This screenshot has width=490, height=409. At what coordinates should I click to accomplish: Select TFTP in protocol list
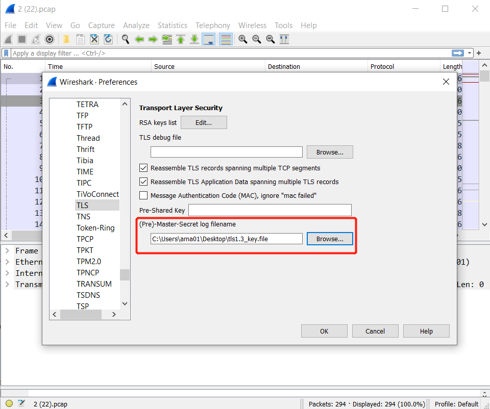(85, 127)
